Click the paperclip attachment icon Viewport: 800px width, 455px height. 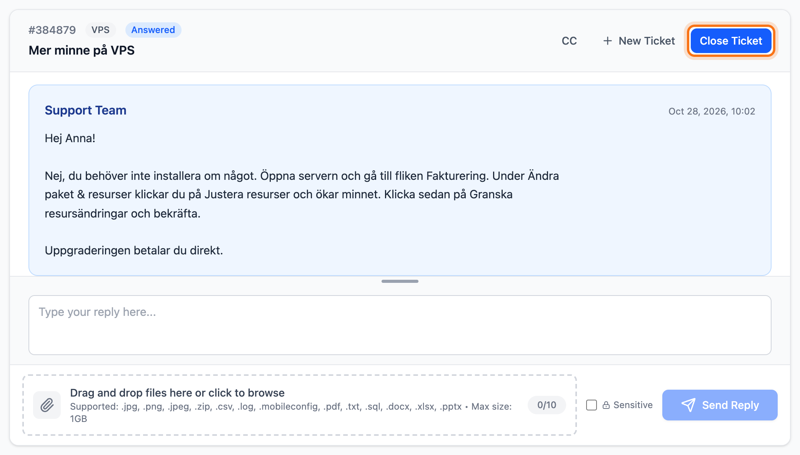[47, 405]
